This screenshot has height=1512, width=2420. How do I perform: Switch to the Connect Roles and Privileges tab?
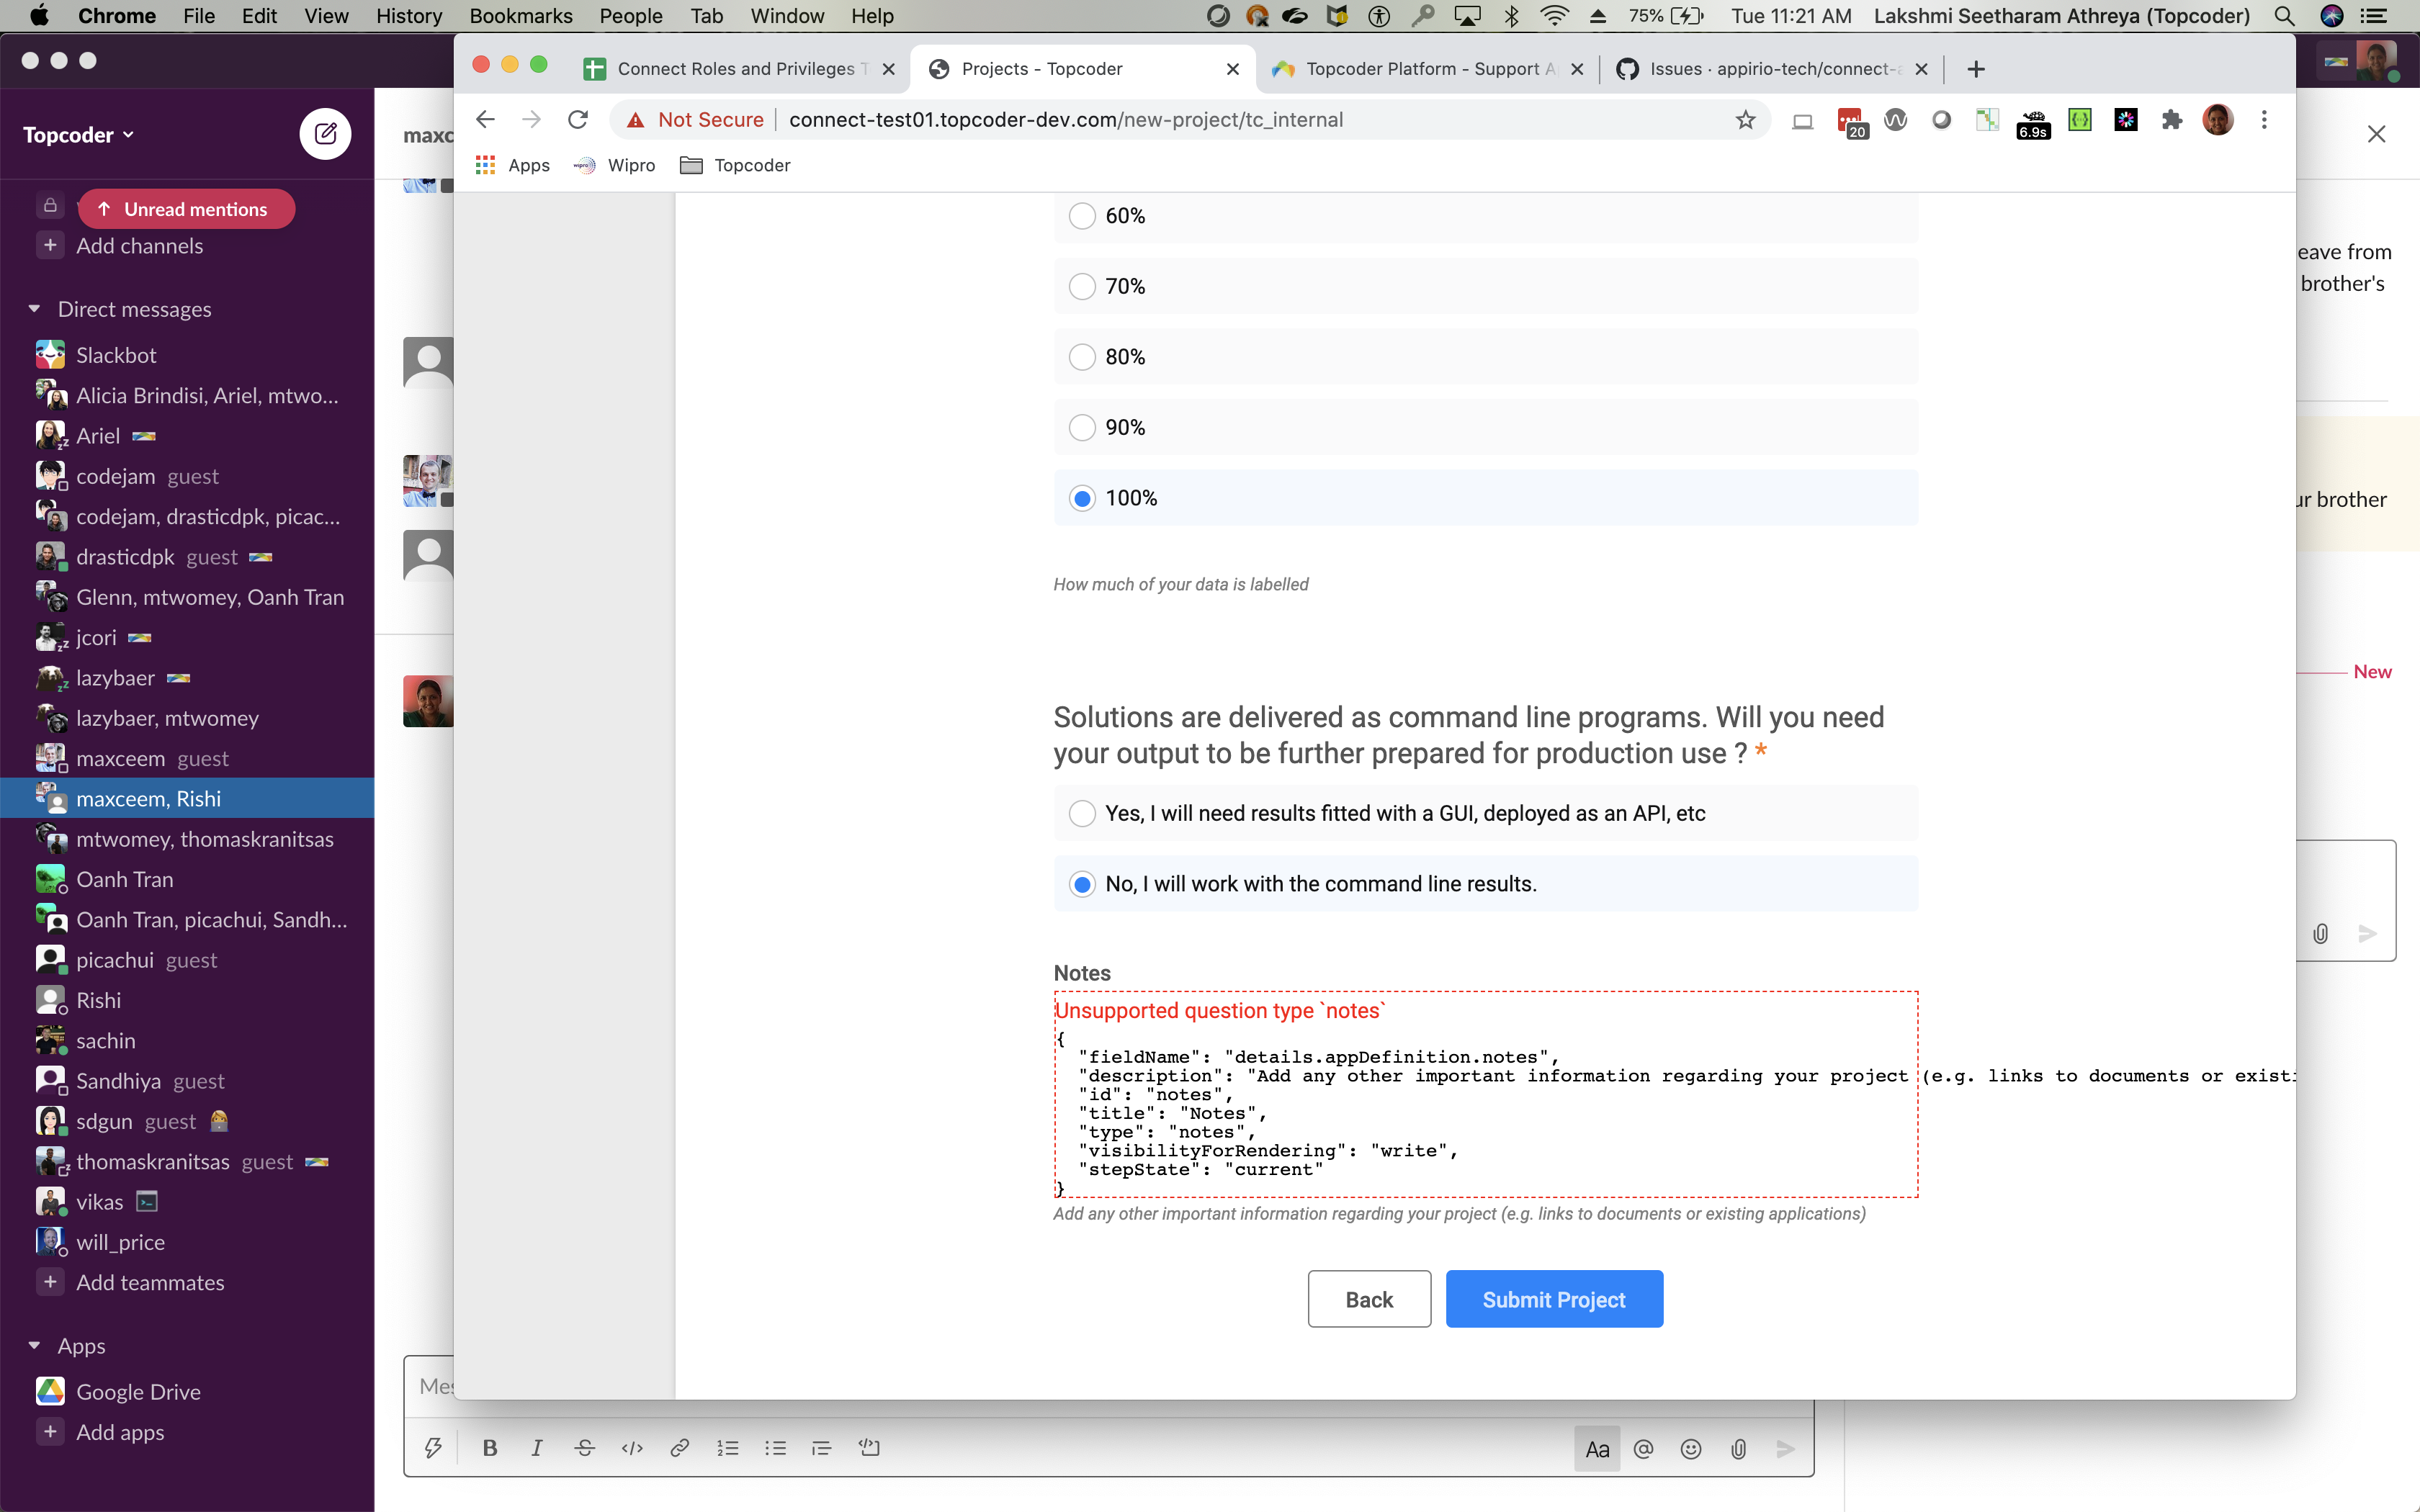[x=735, y=69]
